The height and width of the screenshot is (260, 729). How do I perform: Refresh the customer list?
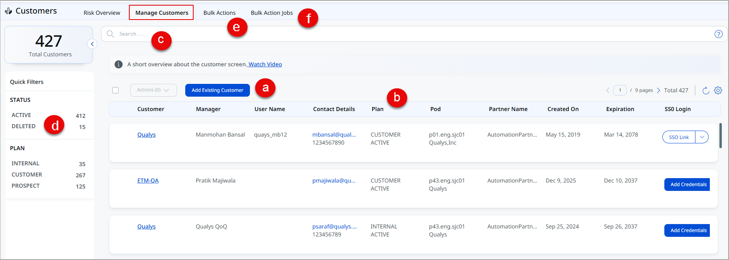click(705, 90)
